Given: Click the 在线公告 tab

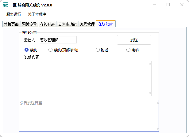Looking at the screenshot, I should [x=106, y=24].
